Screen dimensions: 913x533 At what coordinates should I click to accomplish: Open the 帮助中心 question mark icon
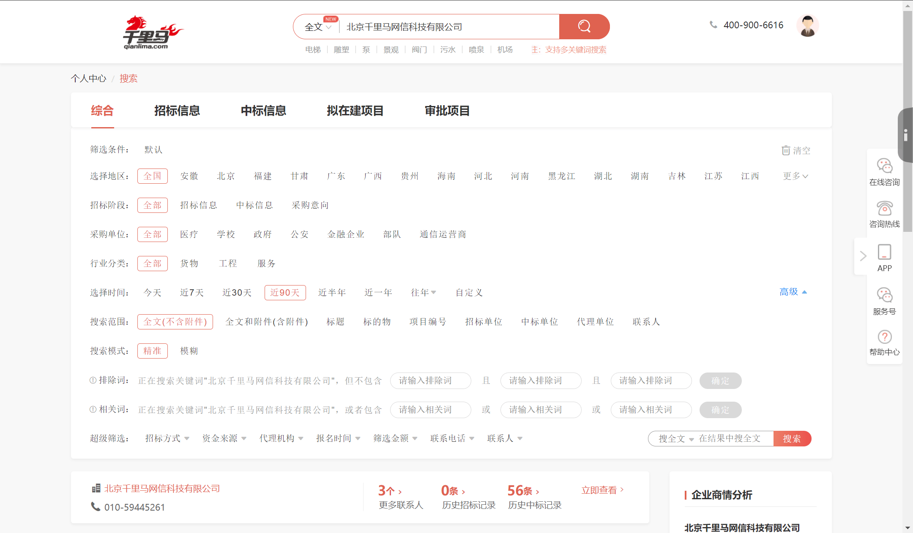point(884,337)
